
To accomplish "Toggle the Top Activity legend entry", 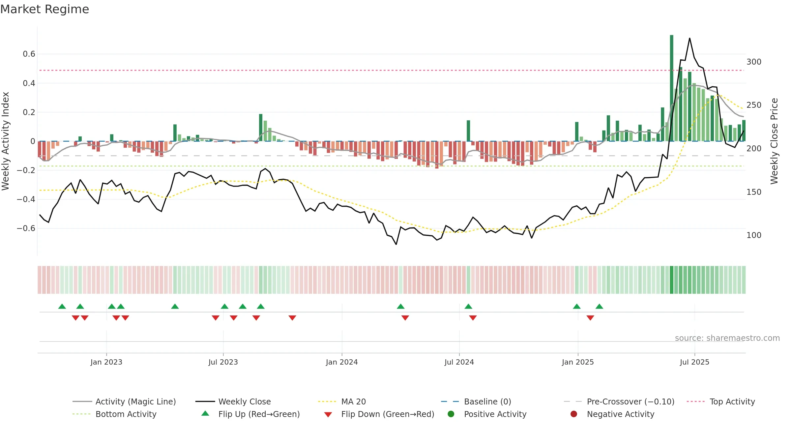I will click(720, 401).
